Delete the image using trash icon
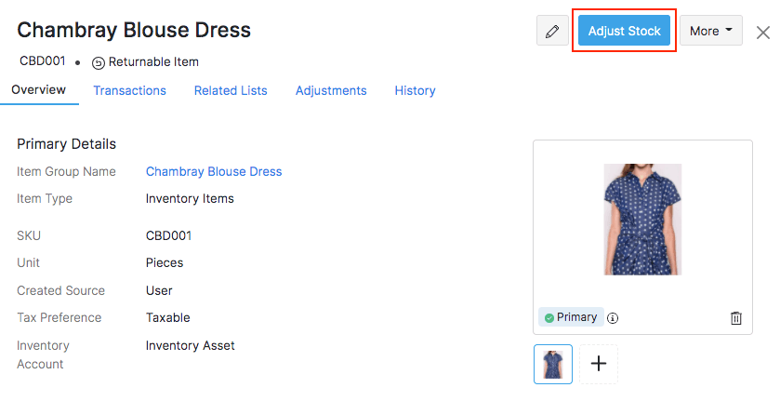The image size is (780, 401). [x=736, y=318]
